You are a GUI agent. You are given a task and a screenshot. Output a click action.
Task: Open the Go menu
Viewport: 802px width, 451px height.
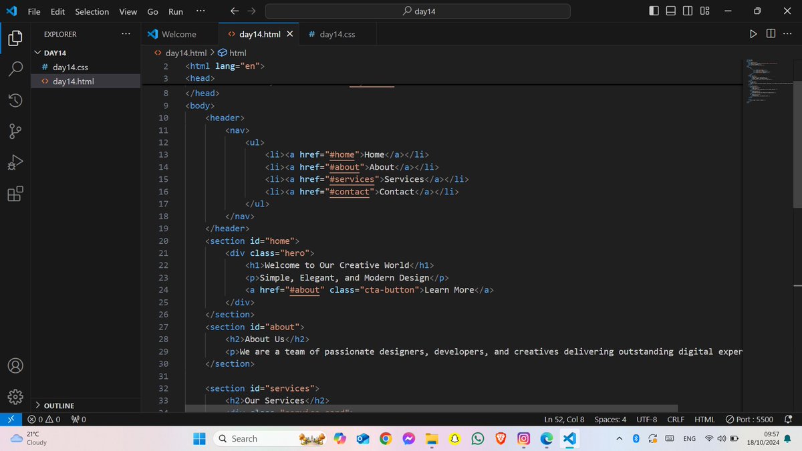(152, 11)
